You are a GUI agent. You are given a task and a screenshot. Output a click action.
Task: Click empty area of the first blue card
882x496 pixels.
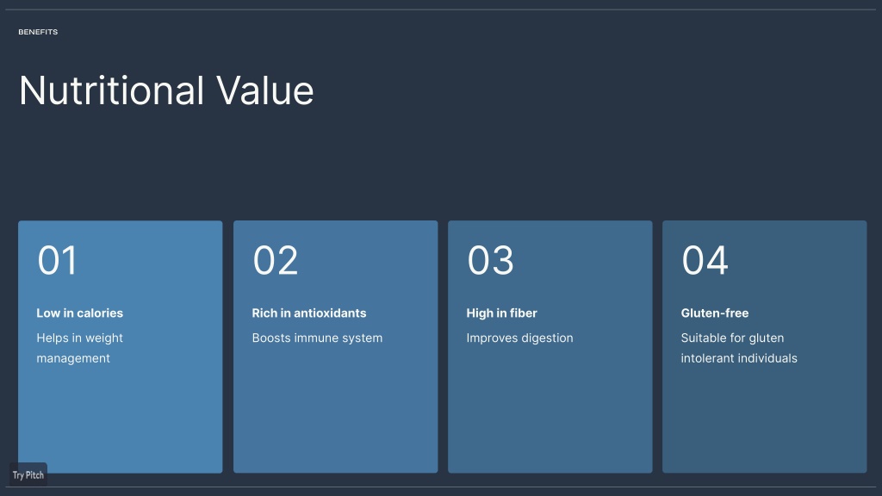pos(121,422)
